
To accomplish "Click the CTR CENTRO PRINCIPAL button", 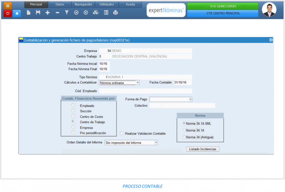I will pos(222,13).
